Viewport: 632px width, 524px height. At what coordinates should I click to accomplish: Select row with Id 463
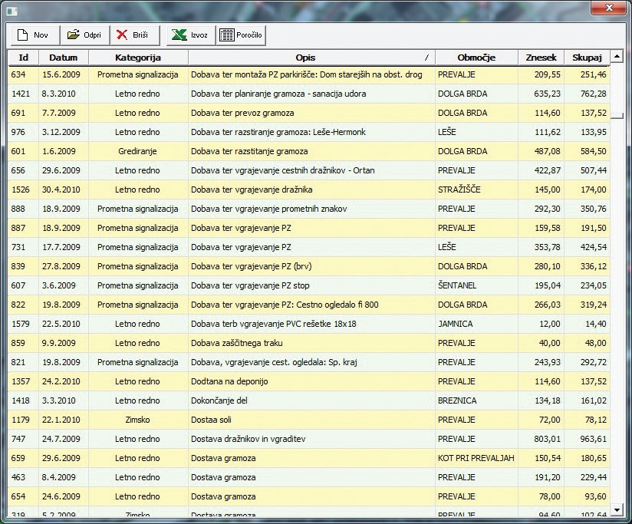point(309,477)
